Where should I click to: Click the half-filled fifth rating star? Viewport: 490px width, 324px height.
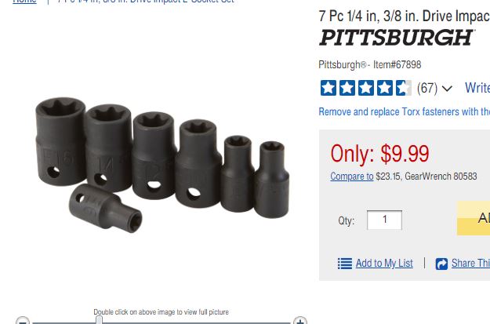point(404,88)
